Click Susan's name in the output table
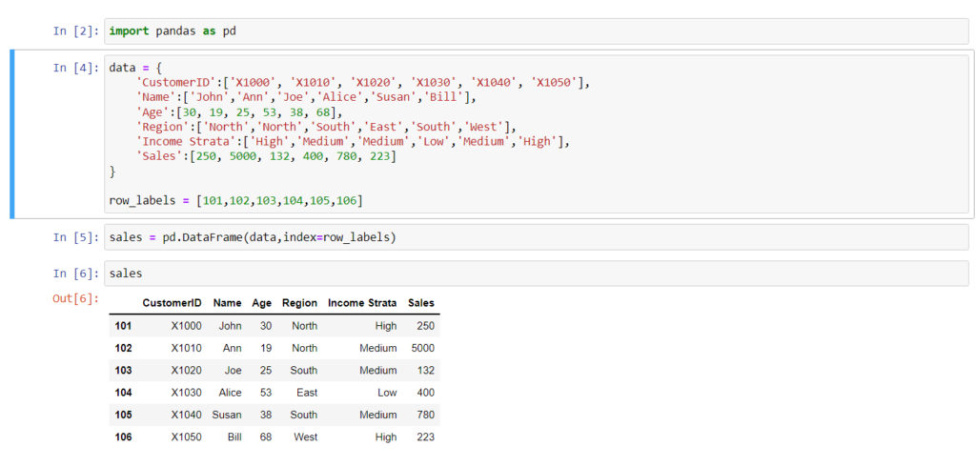 [227, 416]
